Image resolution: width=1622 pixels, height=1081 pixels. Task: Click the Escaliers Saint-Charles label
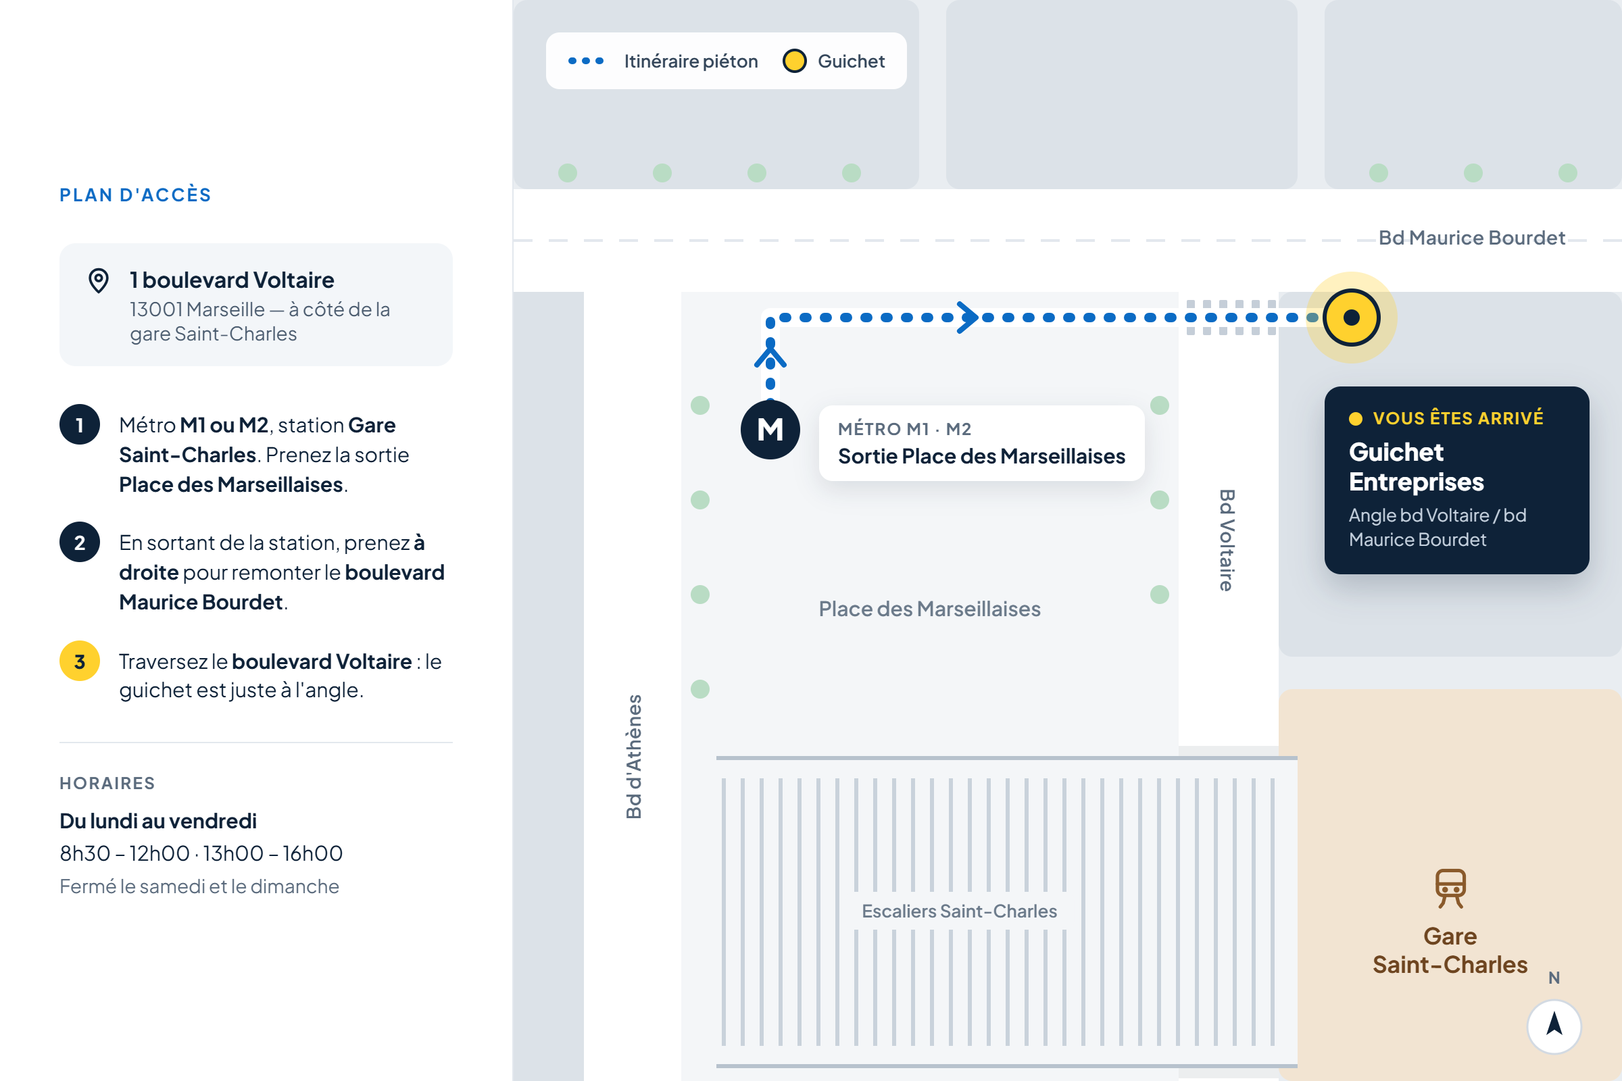(x=959, y=911)
